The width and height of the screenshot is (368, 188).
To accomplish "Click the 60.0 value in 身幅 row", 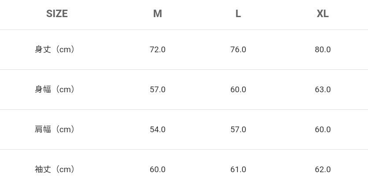I will [x=238, y=90].
